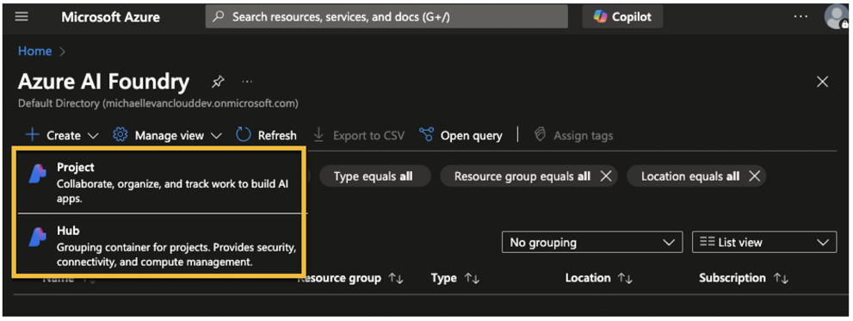Click the Subscription column header text
Screen dimensions: 853x321
pyautogui.click(x=732, y=278)
